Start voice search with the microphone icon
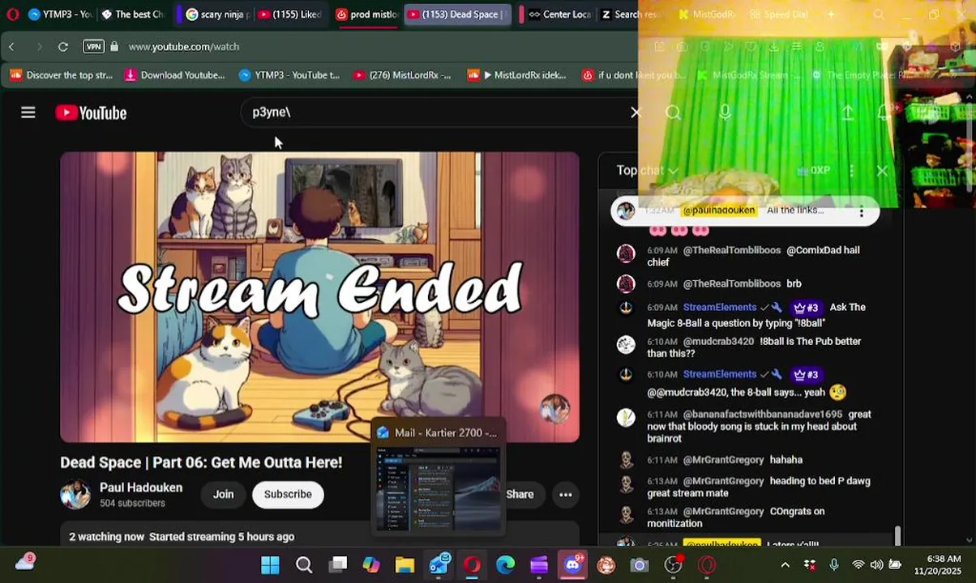 [725, 113]
